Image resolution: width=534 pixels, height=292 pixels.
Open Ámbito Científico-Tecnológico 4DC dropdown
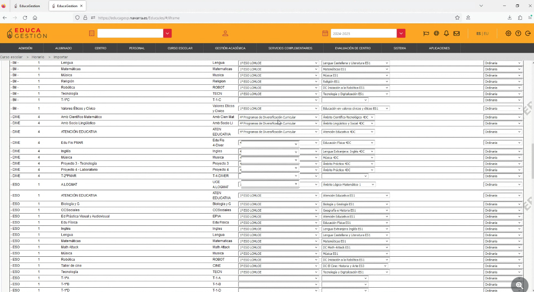pyautogui.click(x=348, y=117)
